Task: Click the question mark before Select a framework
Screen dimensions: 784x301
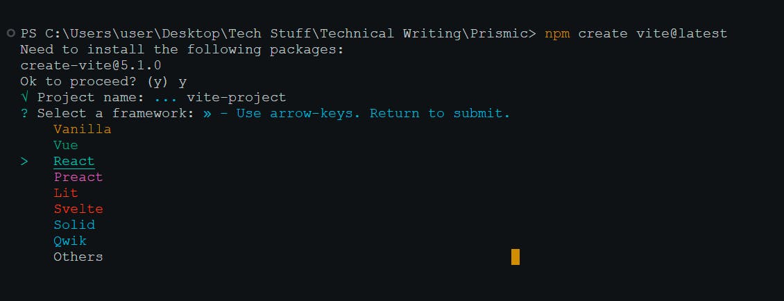Action: pos(25,113)
